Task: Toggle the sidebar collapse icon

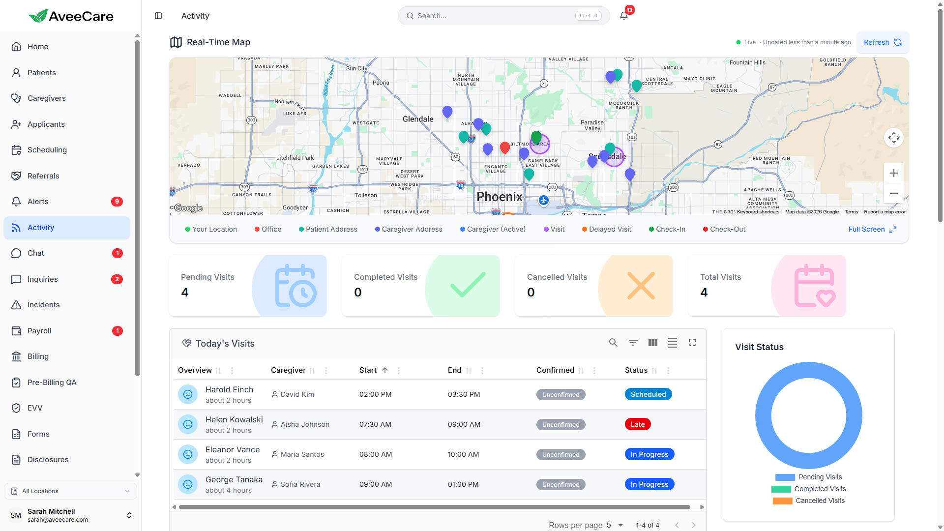Action: click(x=158, y=16)
